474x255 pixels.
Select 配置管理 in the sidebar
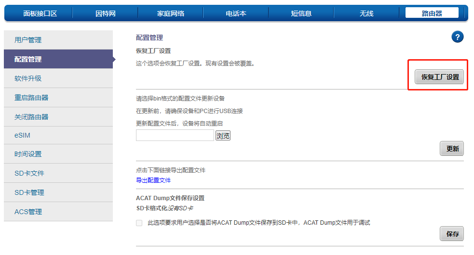(x=58, y=59)
